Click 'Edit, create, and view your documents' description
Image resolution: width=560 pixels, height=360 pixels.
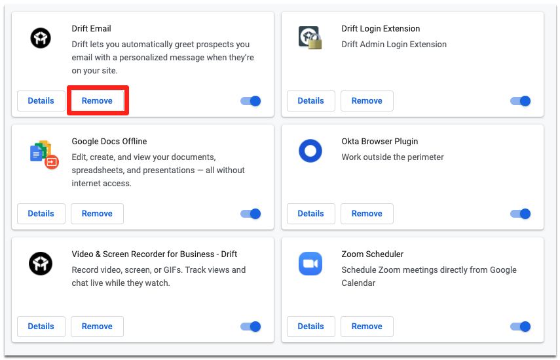(x=159, y=170)
